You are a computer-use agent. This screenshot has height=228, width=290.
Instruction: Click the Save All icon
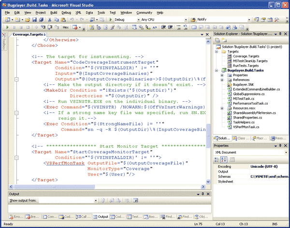(41, 20)
